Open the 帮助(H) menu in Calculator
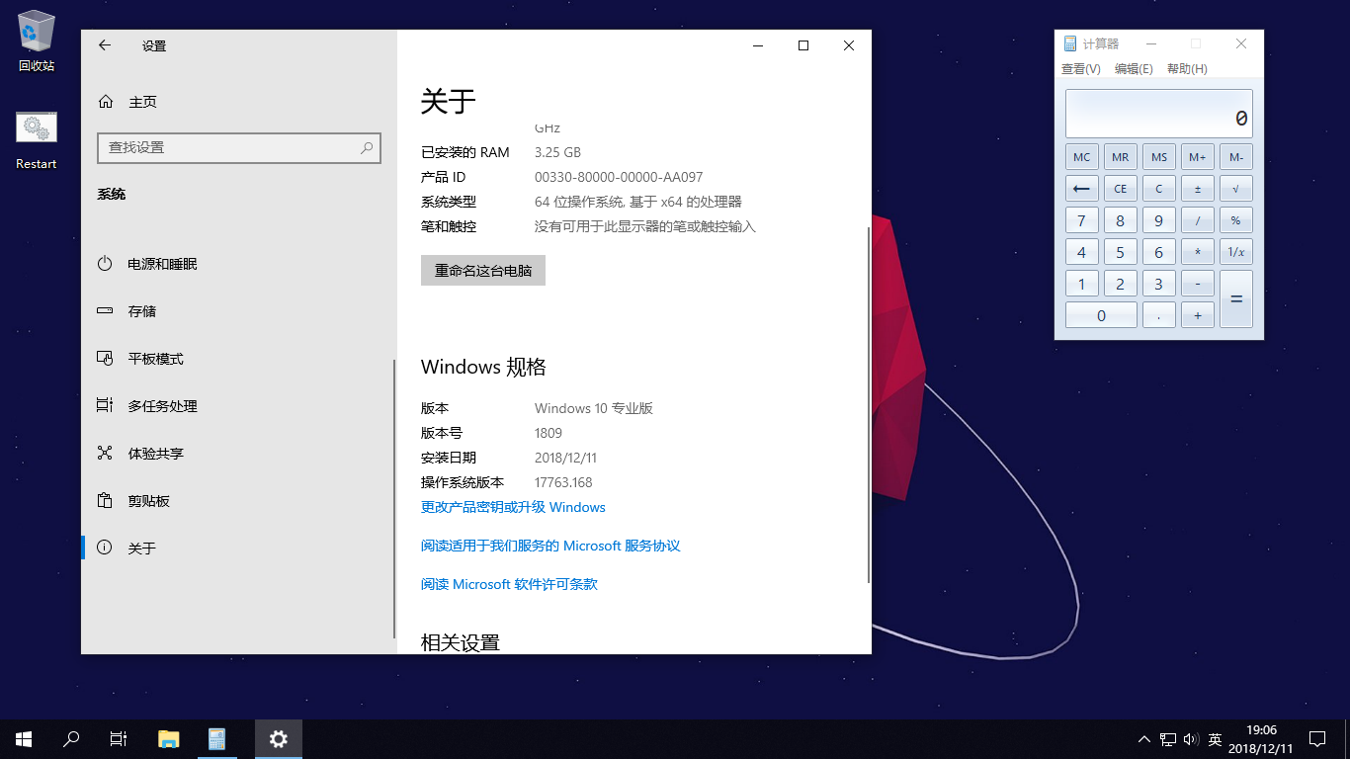1350x759 pixels. pos(1187,69)
